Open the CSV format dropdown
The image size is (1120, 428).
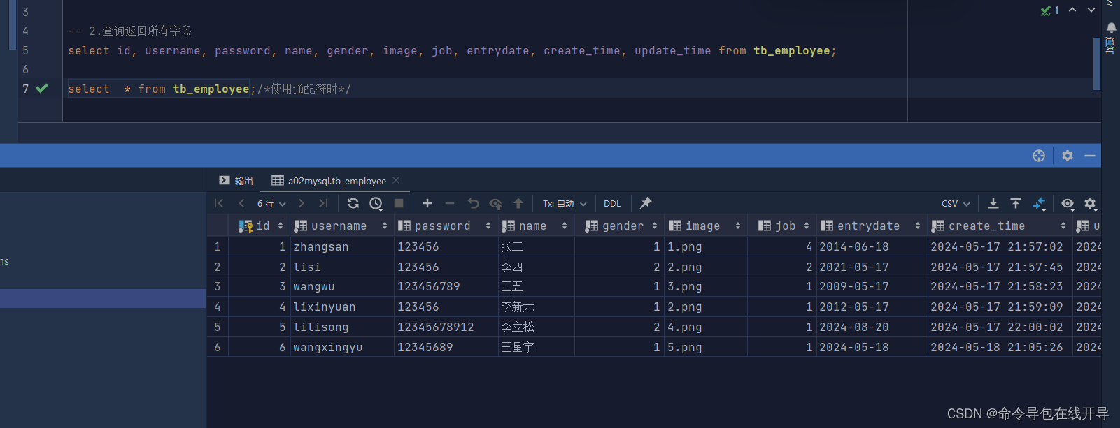(956, 203)
